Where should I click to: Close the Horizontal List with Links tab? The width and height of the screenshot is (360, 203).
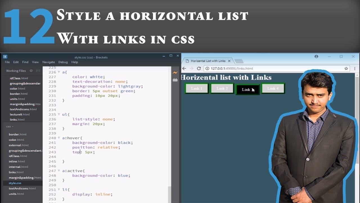[229, 61]
